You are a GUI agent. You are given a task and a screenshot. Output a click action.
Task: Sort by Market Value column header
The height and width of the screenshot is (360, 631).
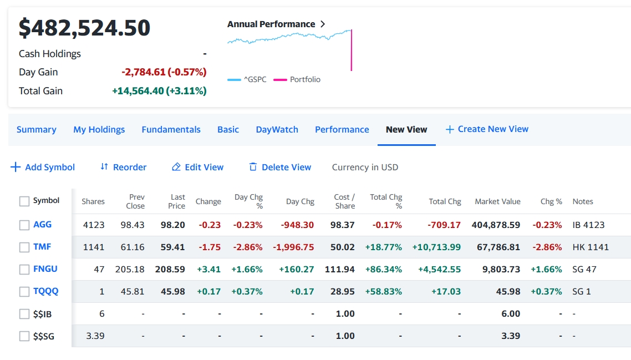497,202
